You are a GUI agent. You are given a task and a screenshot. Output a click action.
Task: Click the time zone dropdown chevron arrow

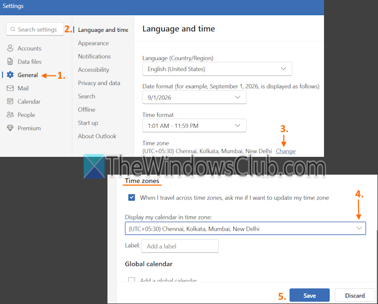coord(359,228)
